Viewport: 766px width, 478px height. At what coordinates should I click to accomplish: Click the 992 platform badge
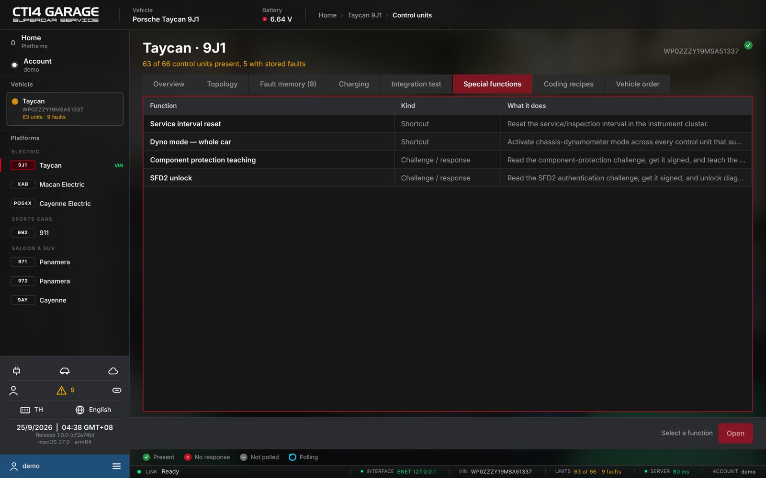tap(23, 233)
